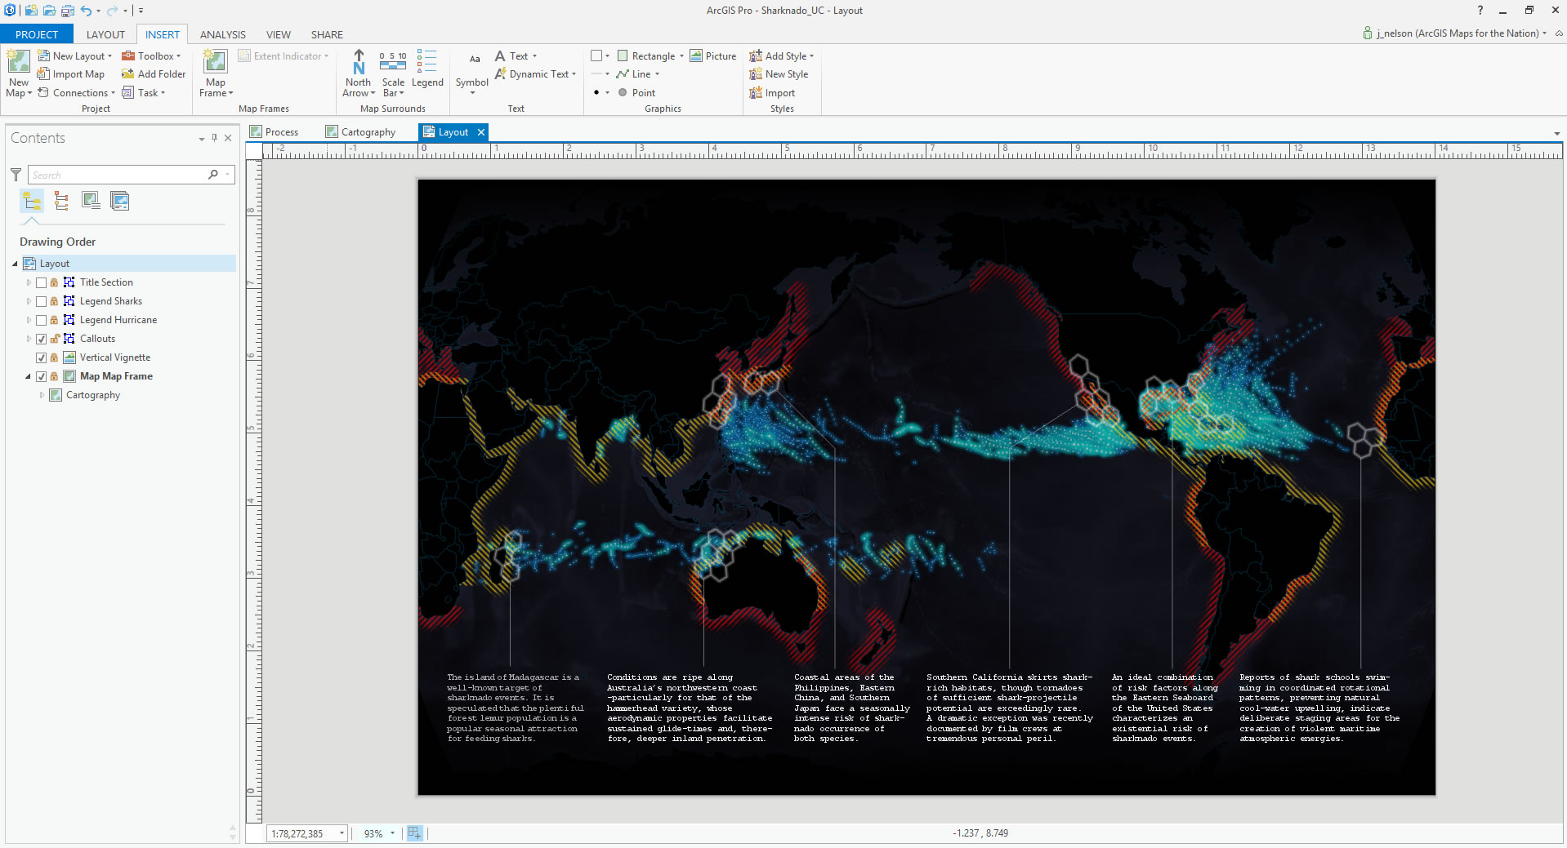
Task: Hide the Vertical Vignette element
Action: pos(41,357)
